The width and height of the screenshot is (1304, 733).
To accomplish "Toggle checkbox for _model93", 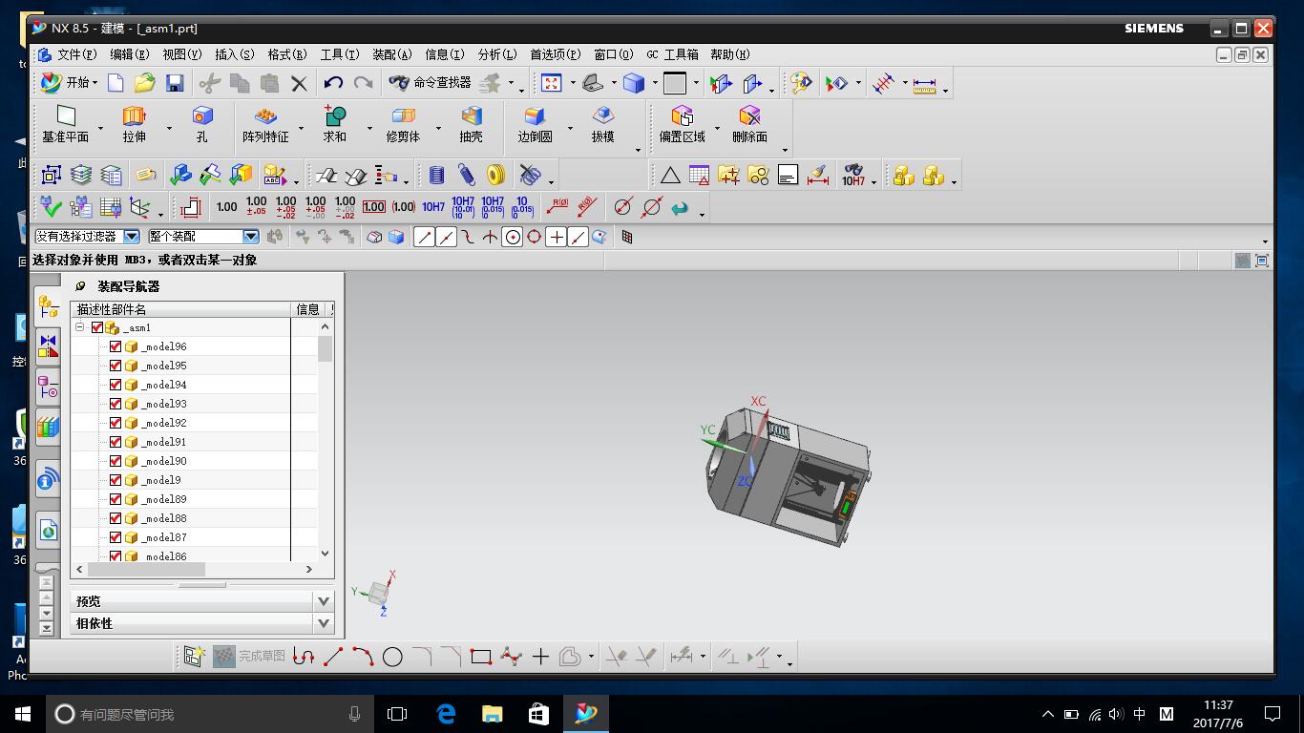I will 116,404.
